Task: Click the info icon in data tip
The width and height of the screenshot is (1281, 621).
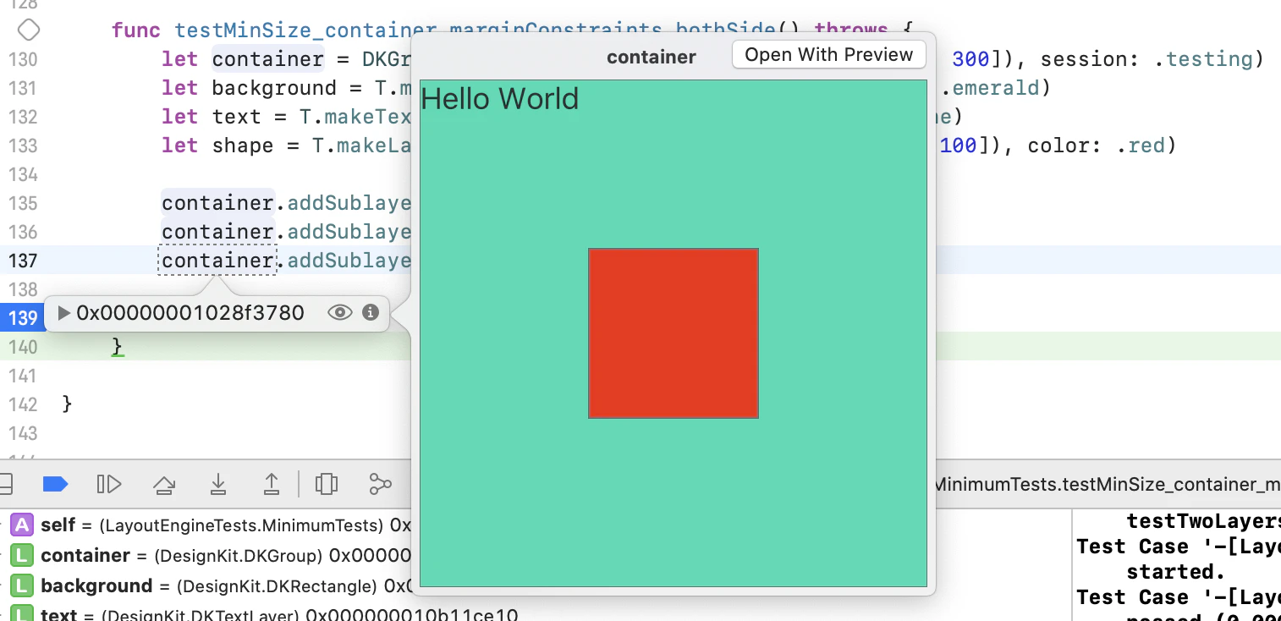Action: (x=370, y=313)
